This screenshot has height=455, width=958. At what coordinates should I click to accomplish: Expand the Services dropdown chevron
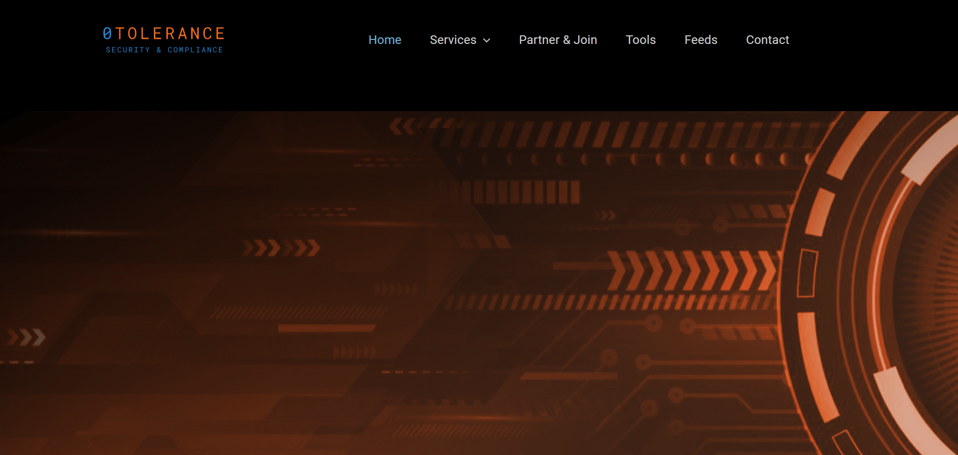click(487, 40)
